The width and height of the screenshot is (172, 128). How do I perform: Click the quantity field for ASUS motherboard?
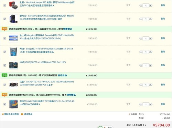[x=146, y=66]
